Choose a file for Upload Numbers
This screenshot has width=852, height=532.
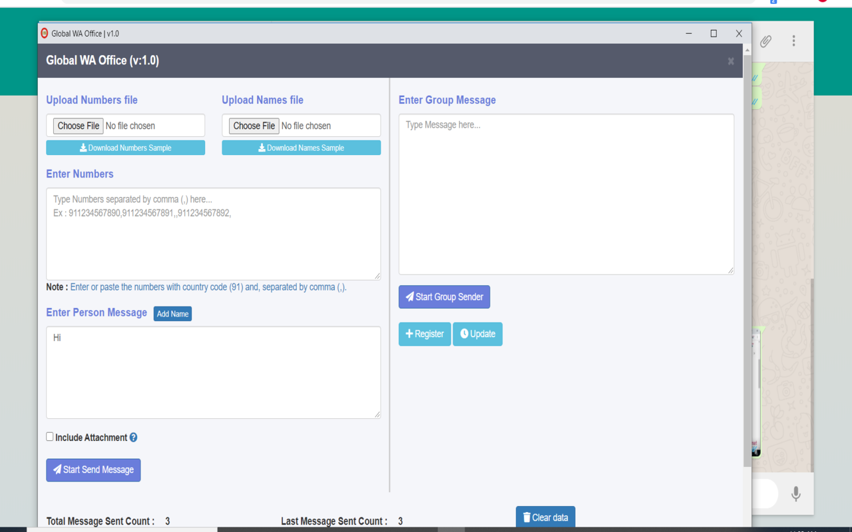(x=78, y=126)
